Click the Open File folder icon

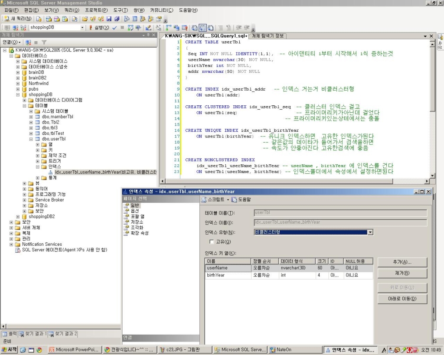85,19
